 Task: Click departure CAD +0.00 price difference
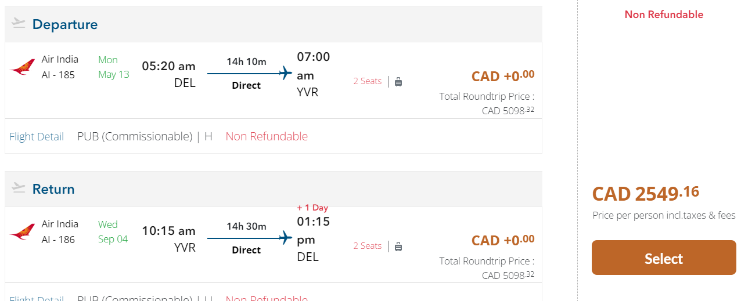[x=502, y=76]
